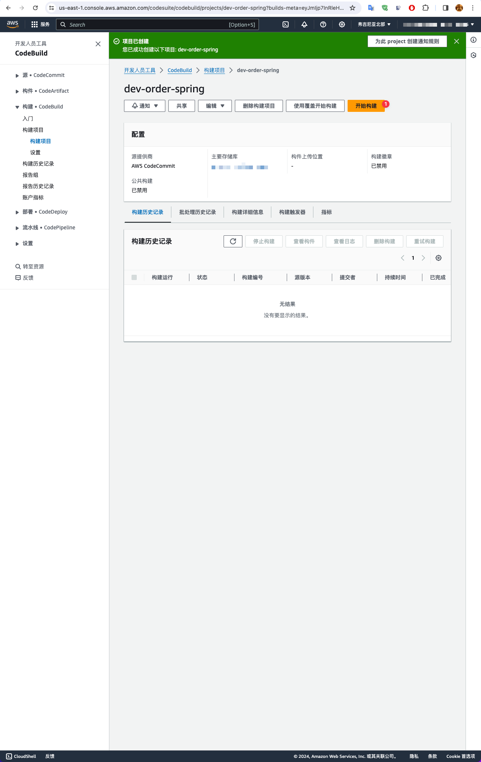Toggle the browser side panel icon
The image size is (481, 762).
point(446,8)
